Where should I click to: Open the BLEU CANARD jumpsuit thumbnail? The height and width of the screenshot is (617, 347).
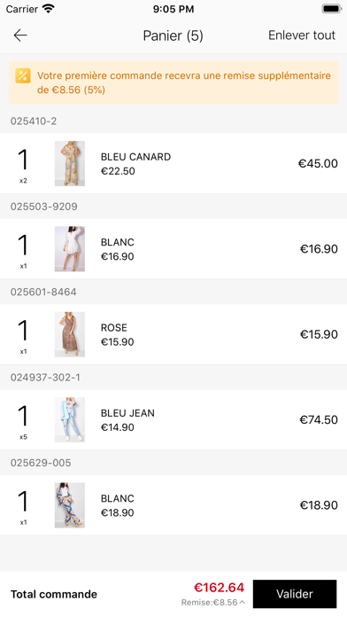(70, 163)
